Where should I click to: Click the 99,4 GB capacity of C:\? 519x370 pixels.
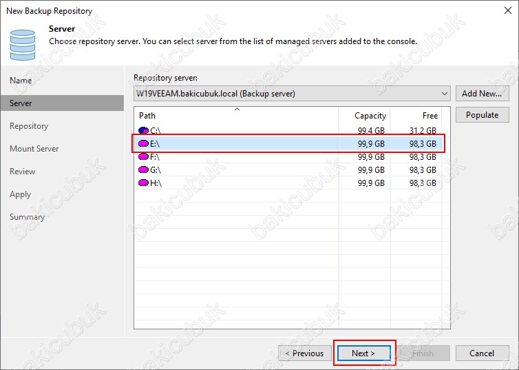pos(371,130)
